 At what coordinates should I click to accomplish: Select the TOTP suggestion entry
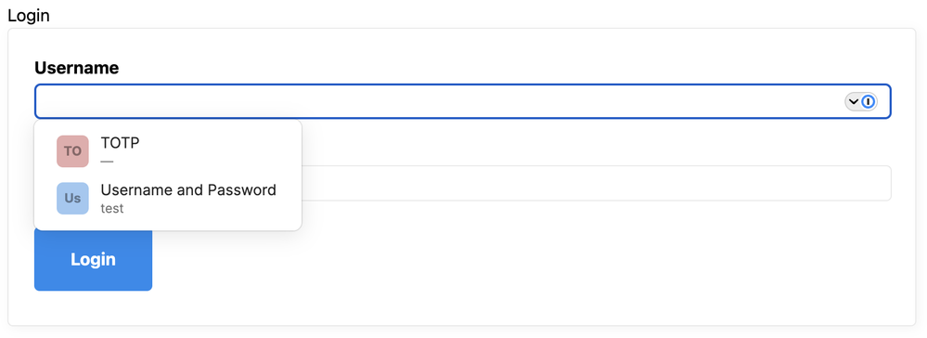(168, 151)
